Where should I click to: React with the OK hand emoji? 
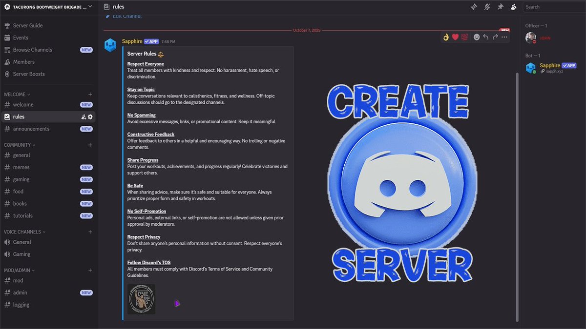tap(446, 37)
